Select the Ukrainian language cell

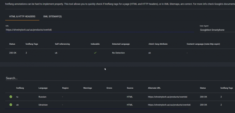[x=43, y=105]
